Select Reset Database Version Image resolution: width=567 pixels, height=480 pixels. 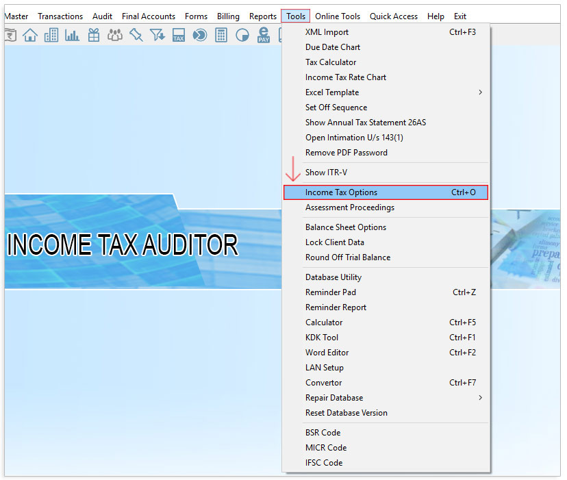(x=386, y=413)
